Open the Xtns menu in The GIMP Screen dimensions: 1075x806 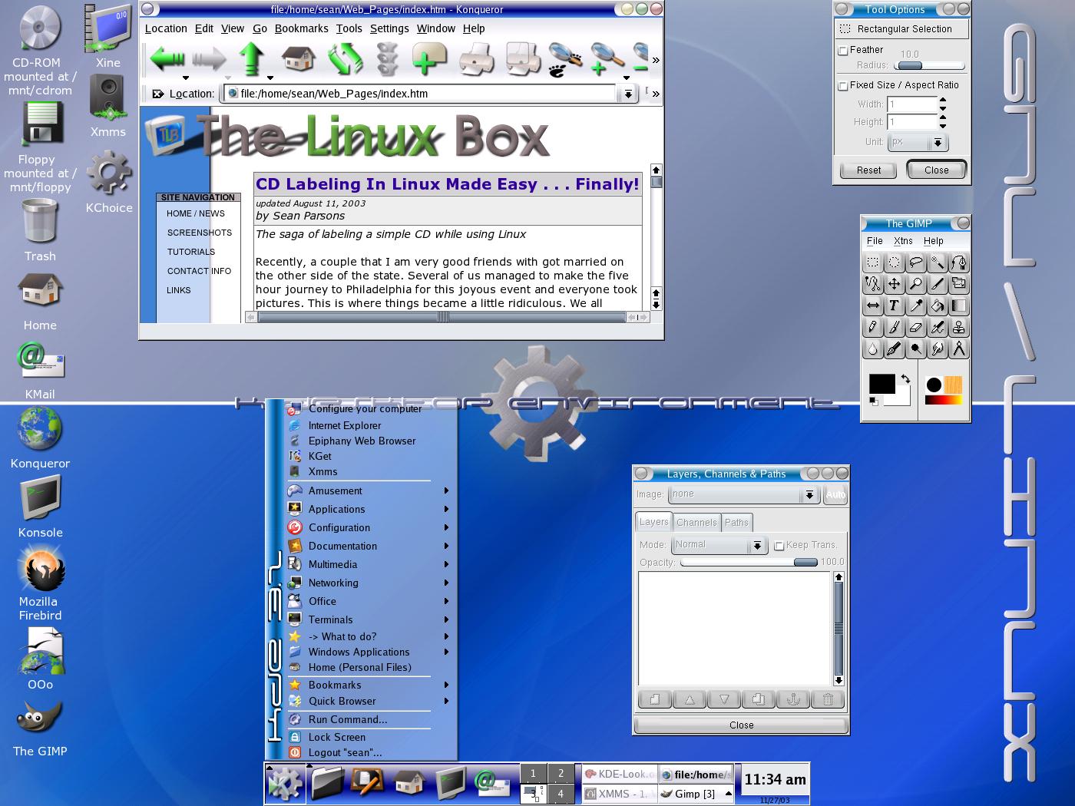[903, 241]
